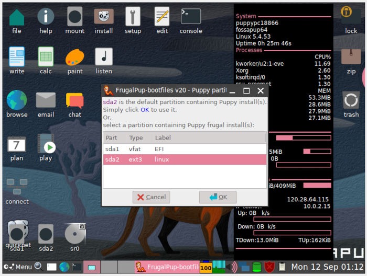Select the sda2 ext3 linux row
The height and width of the screenshot is (276, 367).
point(185,159)
